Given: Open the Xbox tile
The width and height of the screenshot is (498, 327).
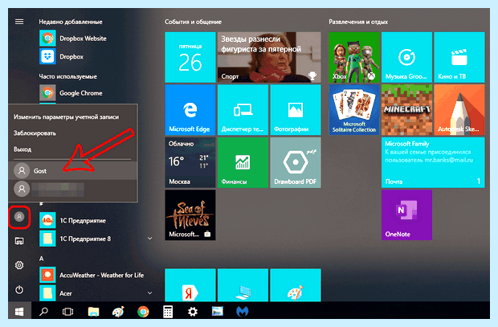Looking at the screenshot, I should tap(354, 57).
